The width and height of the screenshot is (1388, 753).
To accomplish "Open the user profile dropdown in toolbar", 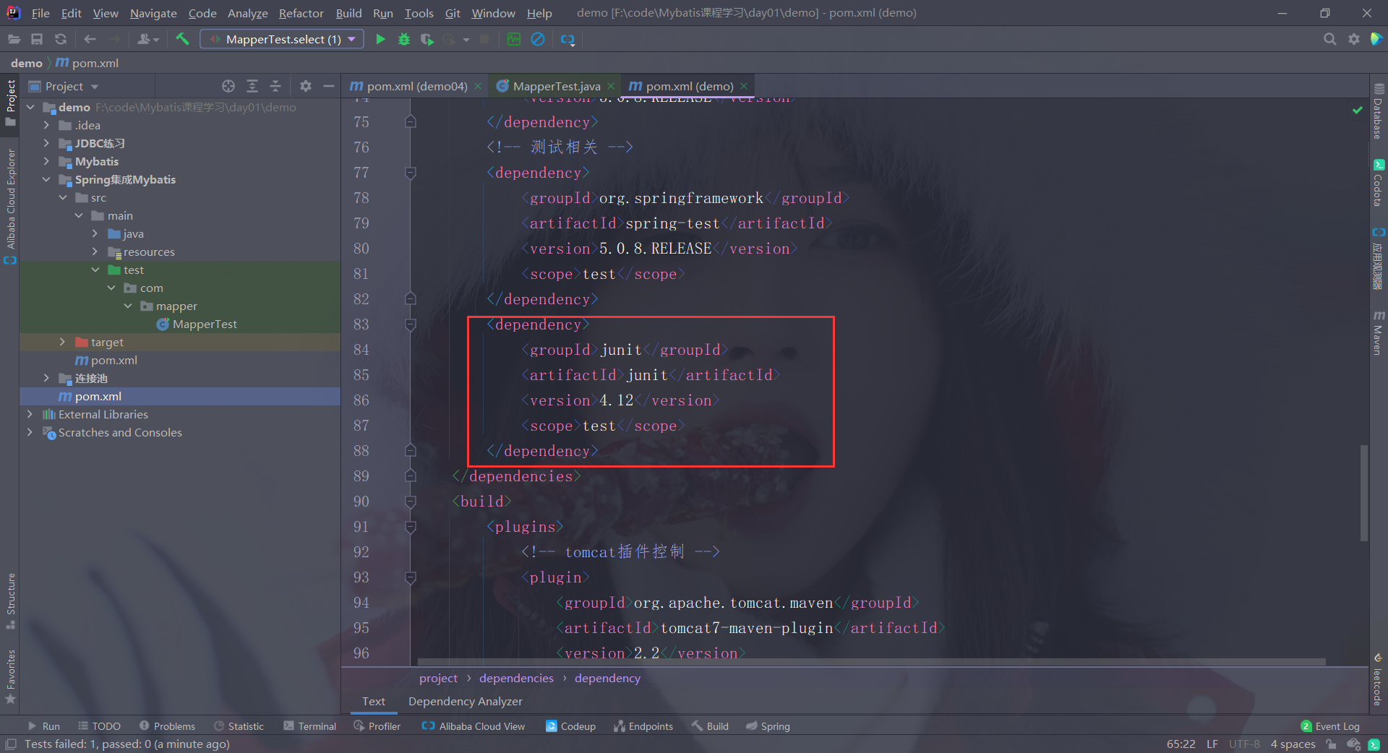I will [148, 39].
